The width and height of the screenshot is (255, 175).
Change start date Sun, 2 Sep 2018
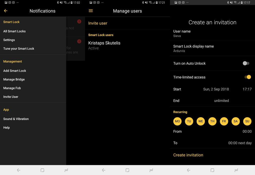(x=216, y=89)
